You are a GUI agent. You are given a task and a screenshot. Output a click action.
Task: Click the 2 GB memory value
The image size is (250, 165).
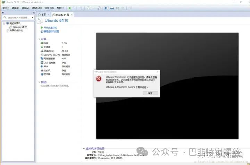[x=64, y=43]
